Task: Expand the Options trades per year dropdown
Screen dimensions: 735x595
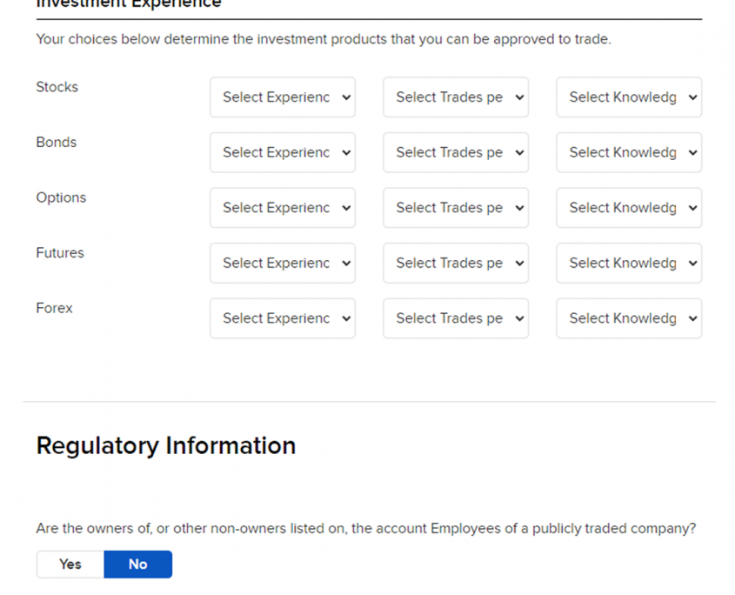Action: 455,208
